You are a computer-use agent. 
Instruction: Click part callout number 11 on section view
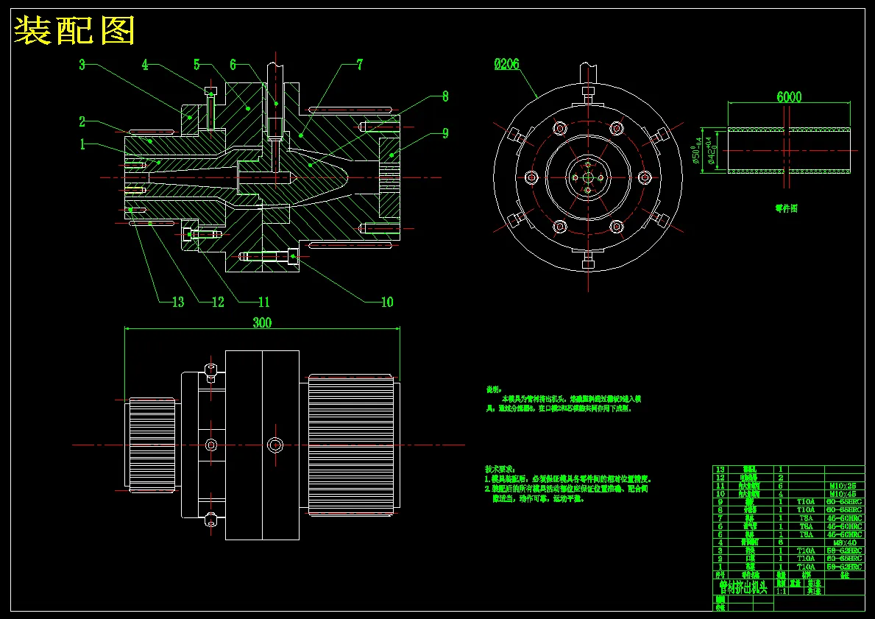[x=264, y=302]
